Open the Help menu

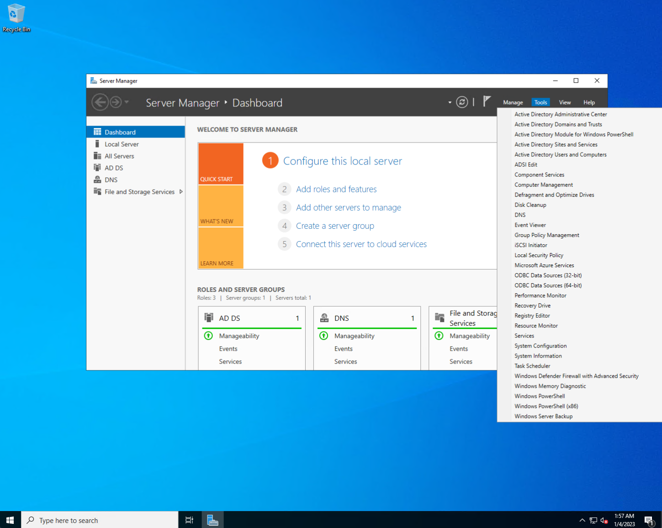589,102
